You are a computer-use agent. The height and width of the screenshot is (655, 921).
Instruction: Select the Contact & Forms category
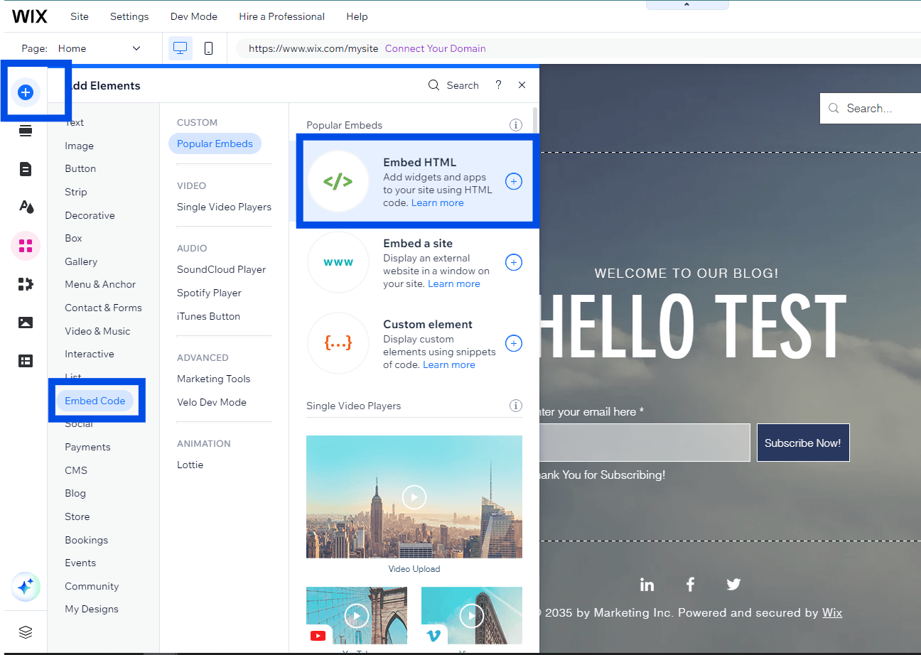[x=103, y=308]
